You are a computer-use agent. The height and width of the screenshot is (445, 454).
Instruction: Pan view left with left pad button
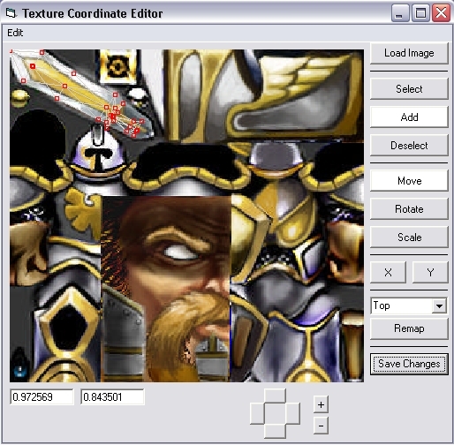click(x=257, y=413)
